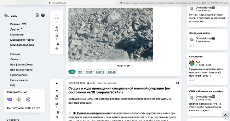
Task: Open the Специалист comment title
Action: pyautogui.click(x=196, y=57)
